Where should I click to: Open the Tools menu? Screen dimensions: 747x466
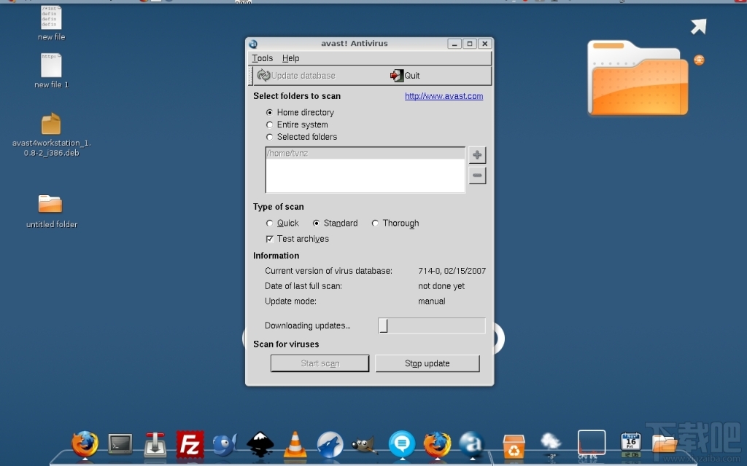pyautogui.click(x=263, y=58)
